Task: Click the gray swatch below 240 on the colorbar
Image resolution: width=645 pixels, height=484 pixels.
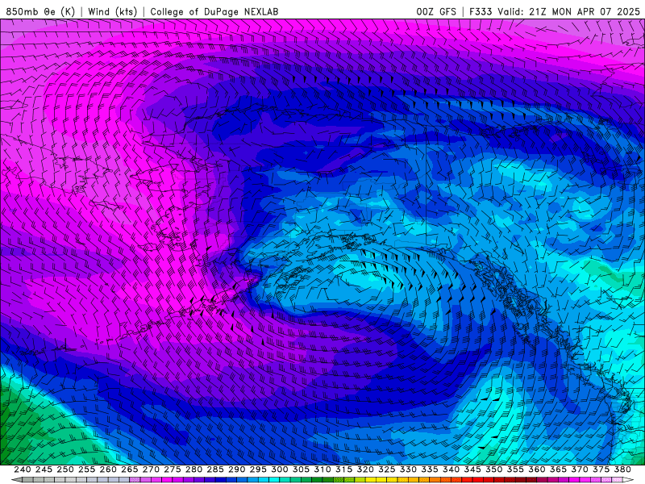Action: click(x=27, y=480)
